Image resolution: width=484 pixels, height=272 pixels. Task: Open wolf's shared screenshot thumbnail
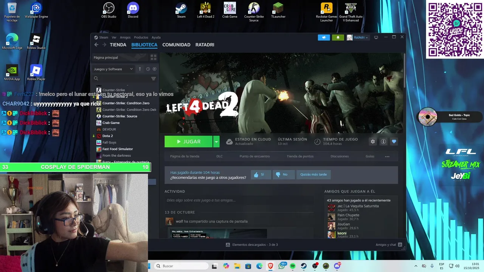pyautogui.click(x=217, y=233)
